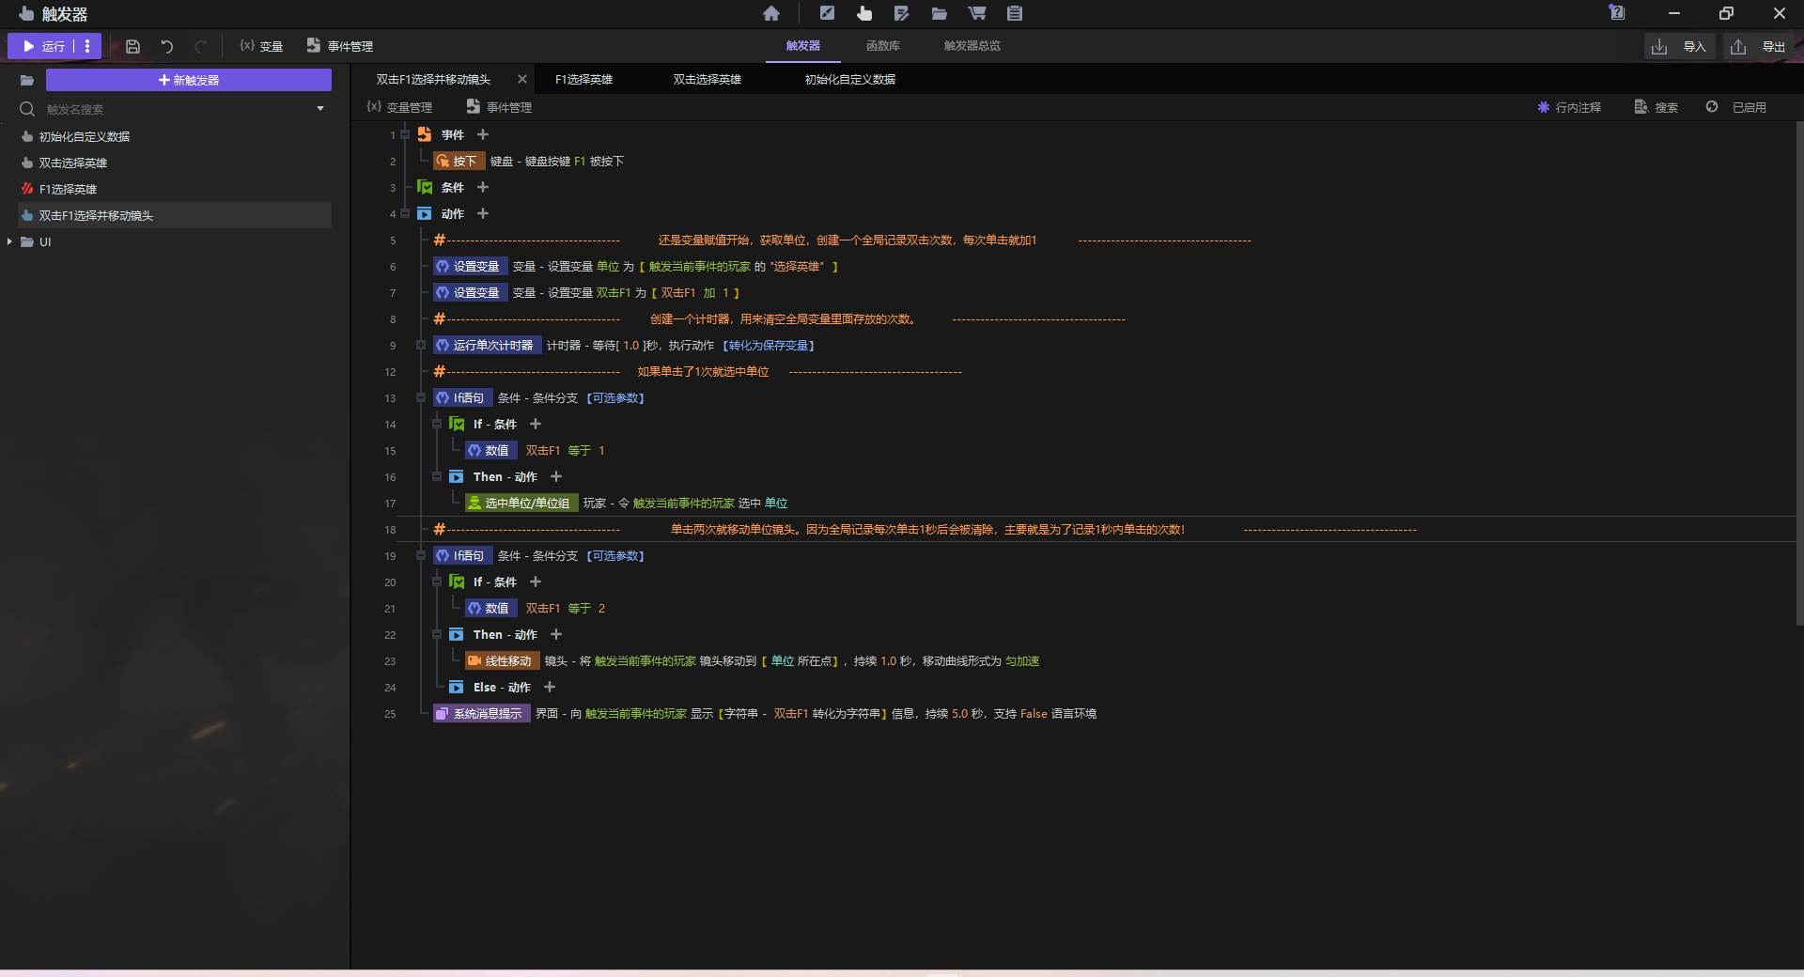This screenshot has width=1804, height=977.
Task: Select the 按下 keyboard event on line 2
Action: [x=459, y=161]
